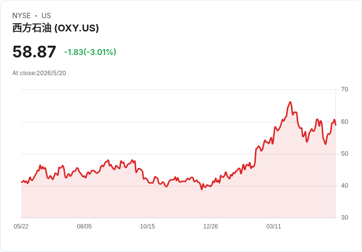This screenshot has height=252, width=362.
Task: Click the current price 58.87
Action: pyautogui.click(x=34, y=52)
